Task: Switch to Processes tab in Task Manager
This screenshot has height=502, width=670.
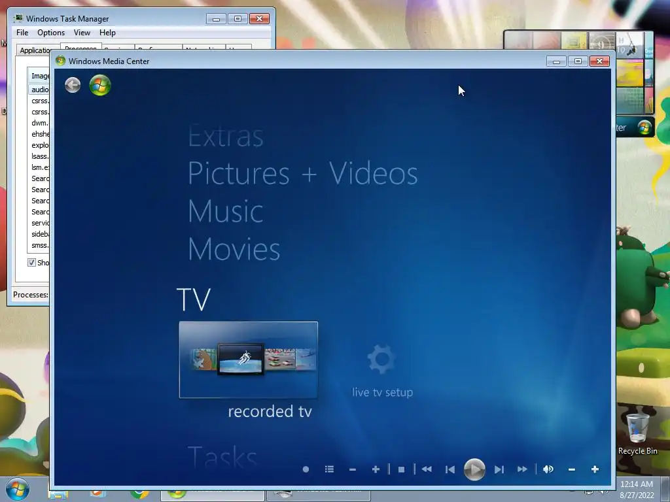Action: 80,46
